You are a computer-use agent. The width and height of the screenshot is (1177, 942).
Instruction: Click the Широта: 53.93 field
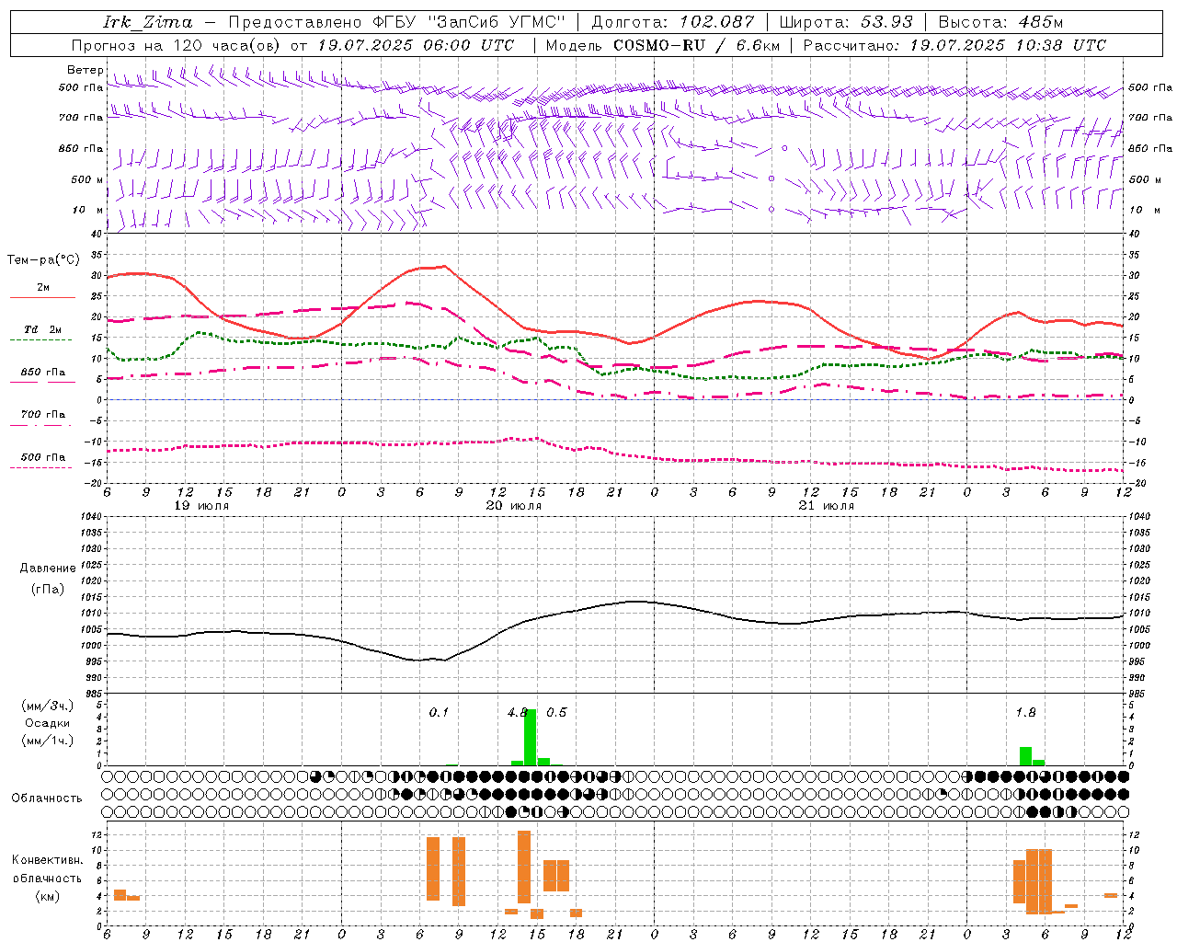tap(846, 22)
